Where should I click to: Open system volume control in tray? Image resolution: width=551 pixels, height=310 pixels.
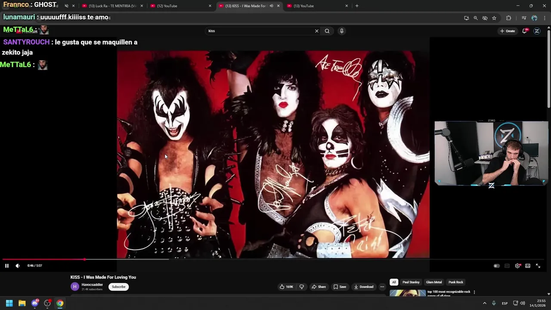[x=523, y=303]
